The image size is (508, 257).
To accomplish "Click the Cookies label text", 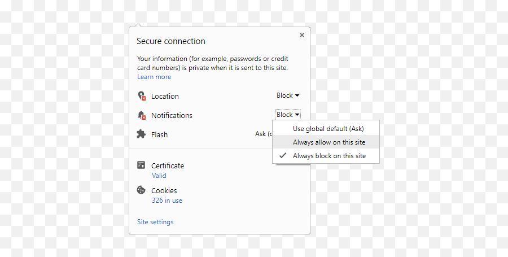I will tap(164, 190).
